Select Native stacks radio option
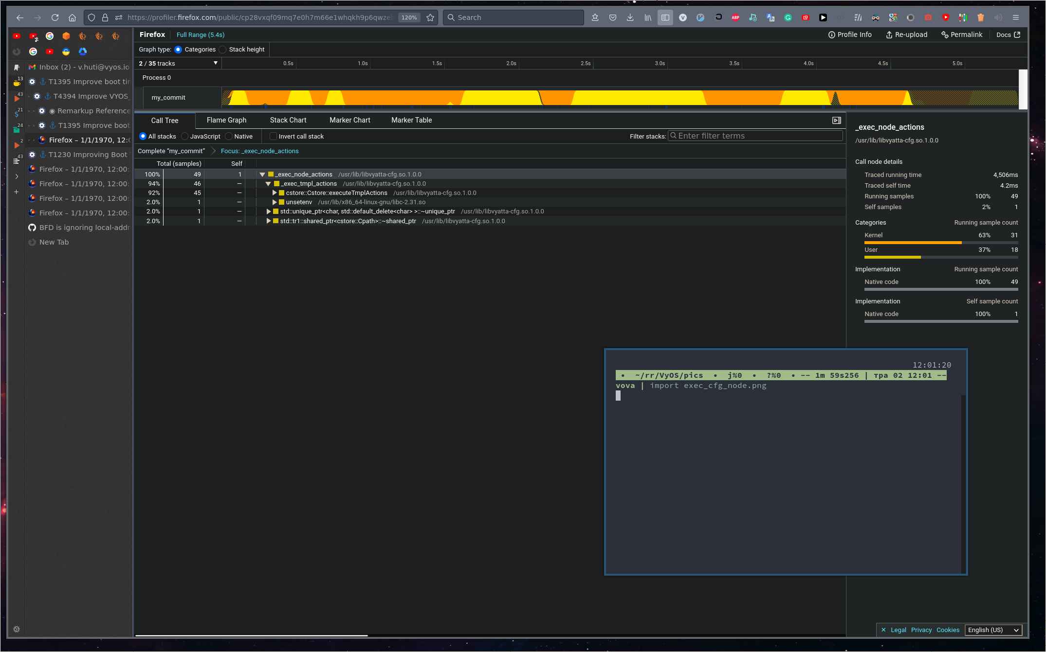 click(x=229, y=137)
